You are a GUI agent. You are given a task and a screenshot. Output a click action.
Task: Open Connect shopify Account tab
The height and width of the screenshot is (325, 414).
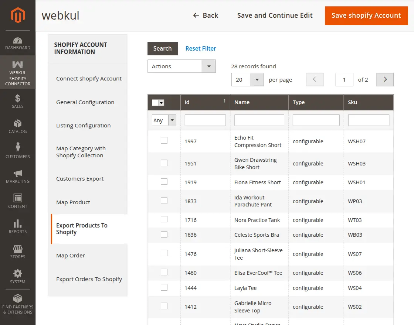[89, 79]
